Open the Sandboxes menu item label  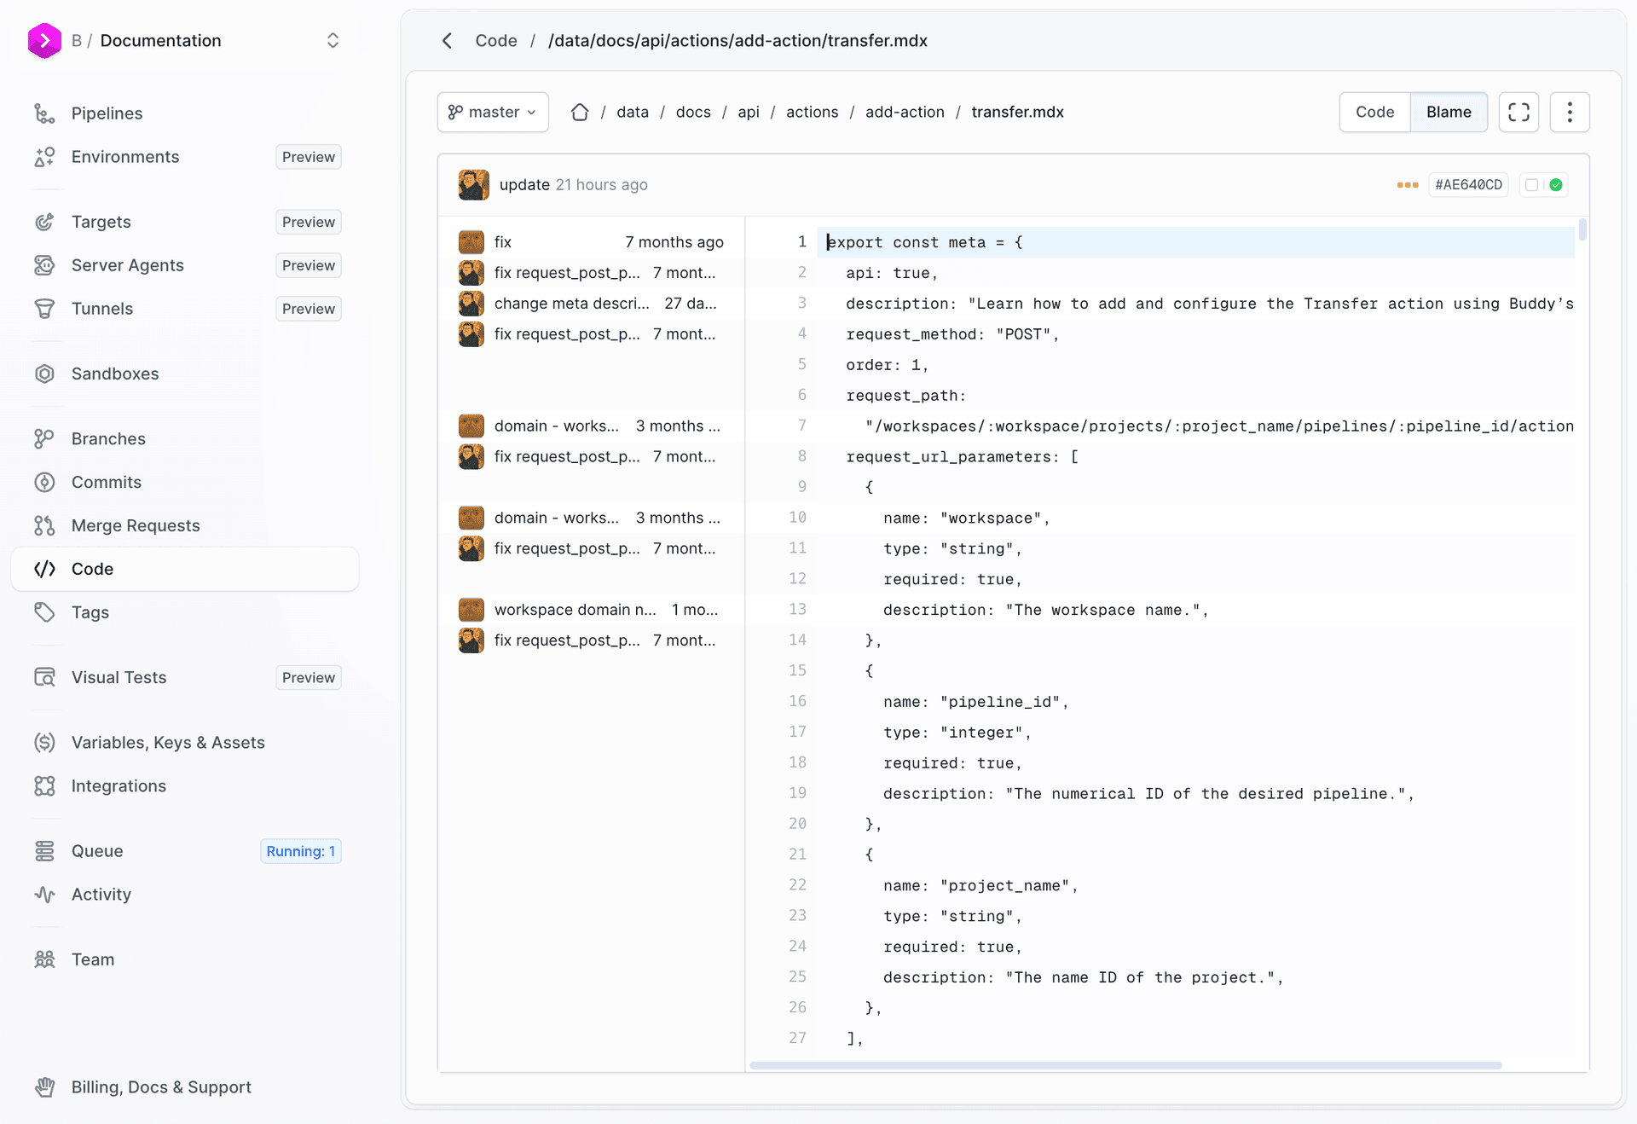[115, 374]
